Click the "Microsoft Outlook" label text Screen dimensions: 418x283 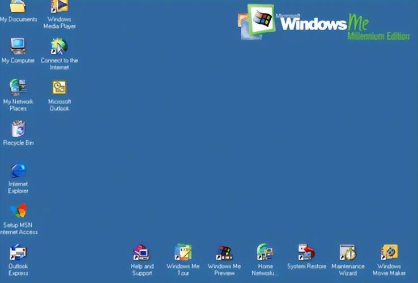(x=59, y=105)
